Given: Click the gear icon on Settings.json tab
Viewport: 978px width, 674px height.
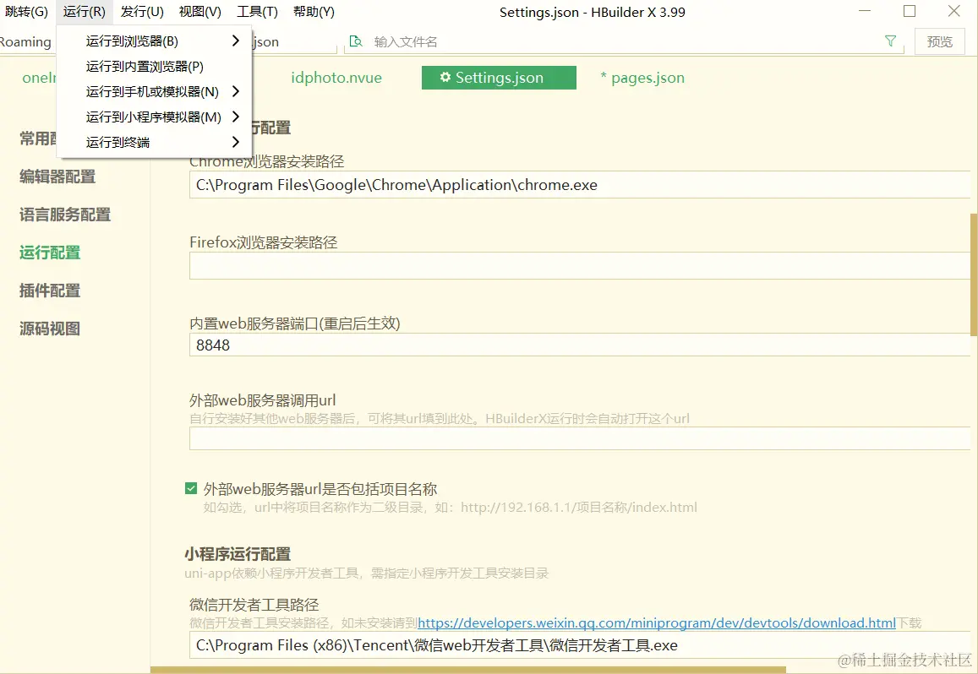Looking at the screenshot, I should 445,78.
